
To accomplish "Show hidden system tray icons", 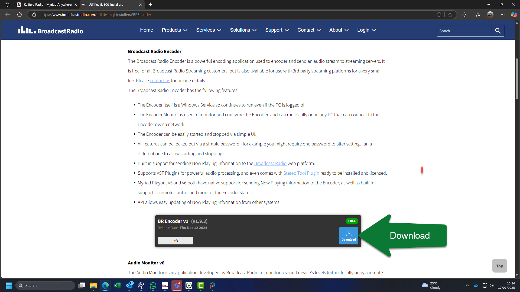I will 467,286.
